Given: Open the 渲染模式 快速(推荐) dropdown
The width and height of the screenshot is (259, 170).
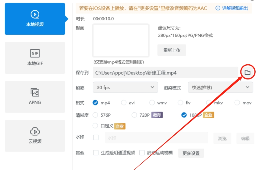Looking at the screenshot, I should [220, 87].
